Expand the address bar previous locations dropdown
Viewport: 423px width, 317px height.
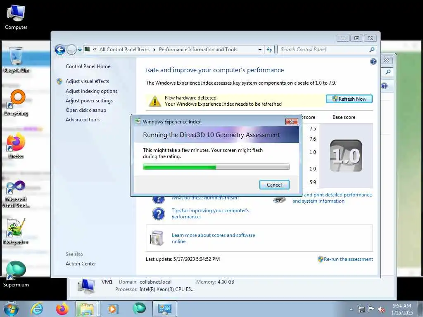click(x=260, y=50)
